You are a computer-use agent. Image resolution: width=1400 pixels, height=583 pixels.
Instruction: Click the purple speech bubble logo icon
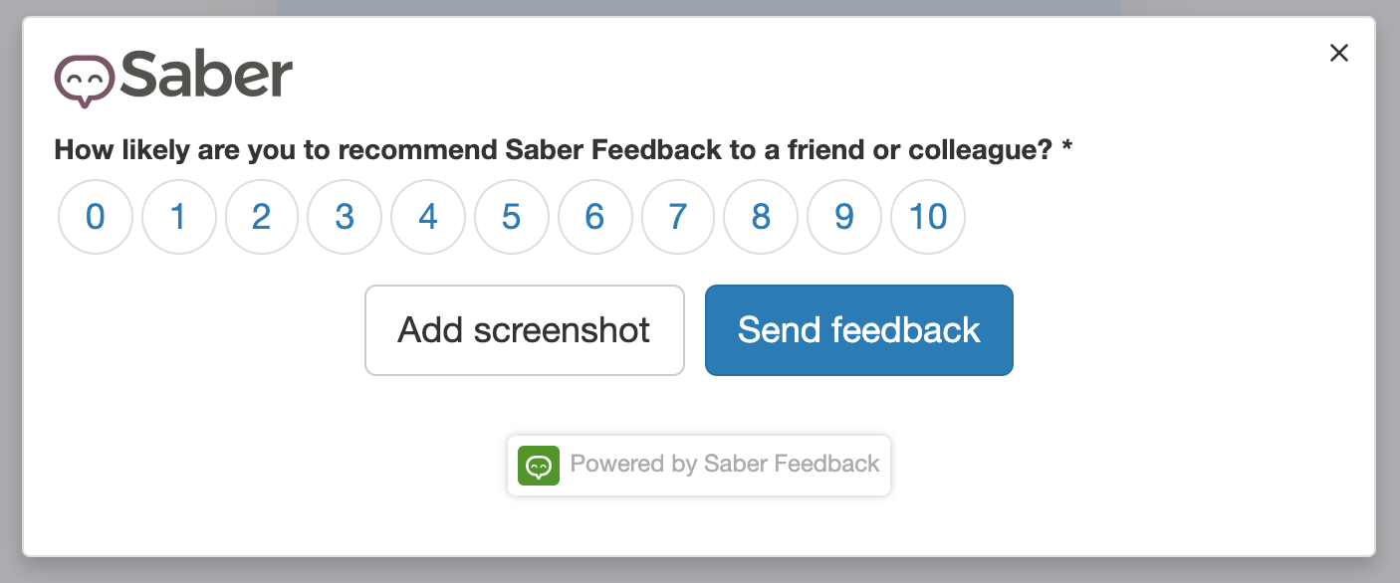[x=84, y=79]
